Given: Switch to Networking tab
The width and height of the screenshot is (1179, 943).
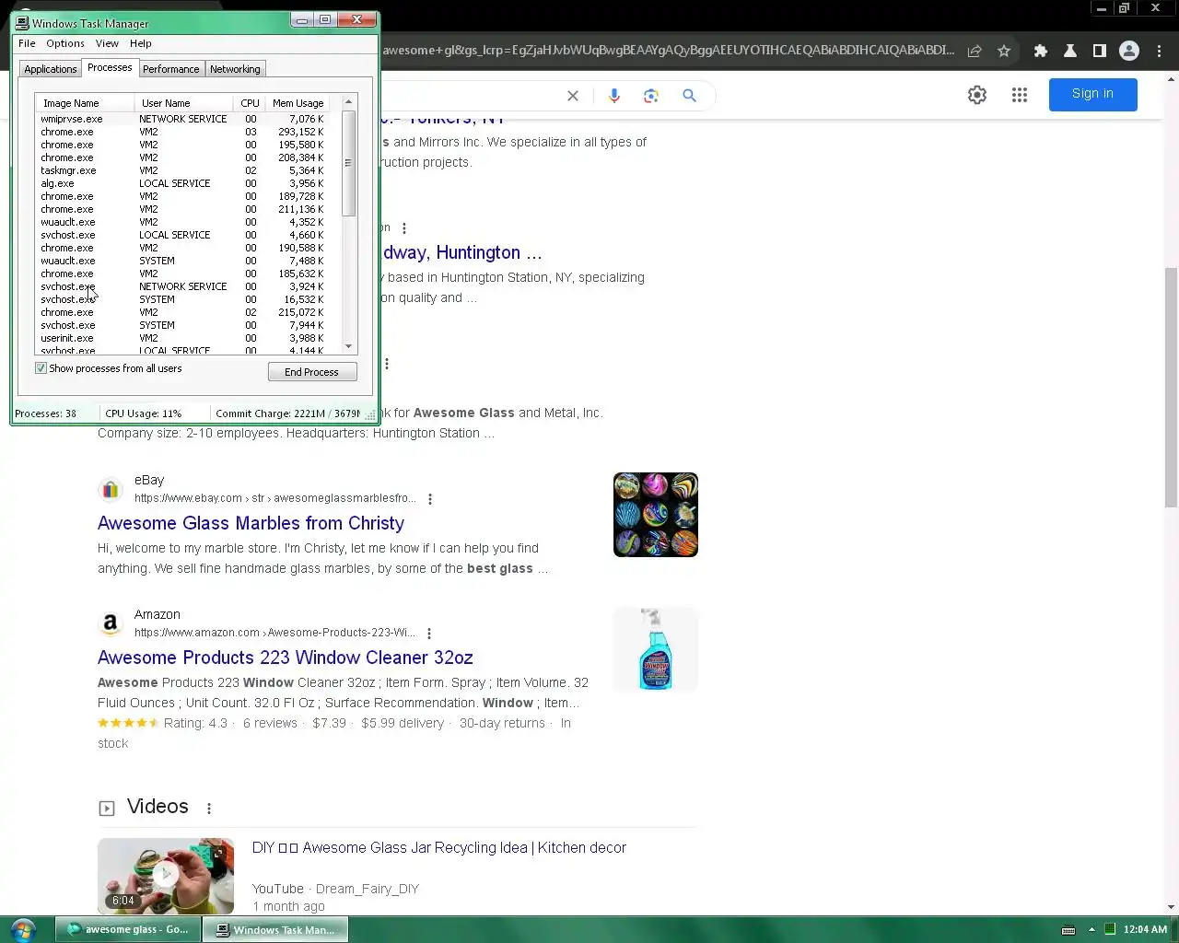Looking at the screenshot, I should [235, 69].
